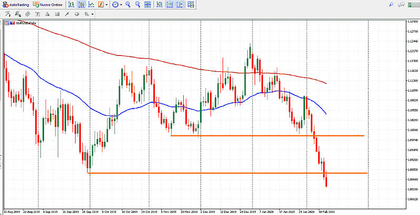Open the chat speech bubbles icon
The image size is (420, 215).
pyautogui.click(x=401, y=4)
